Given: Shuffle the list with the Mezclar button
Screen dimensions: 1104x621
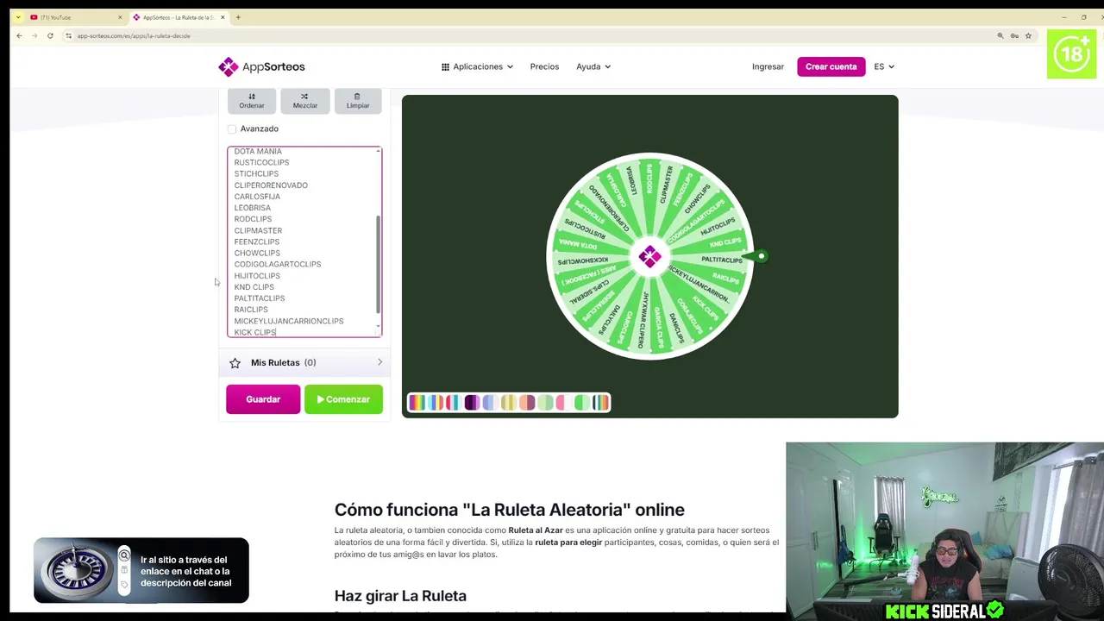Looking at the screenshot, I should coord(304,100).
